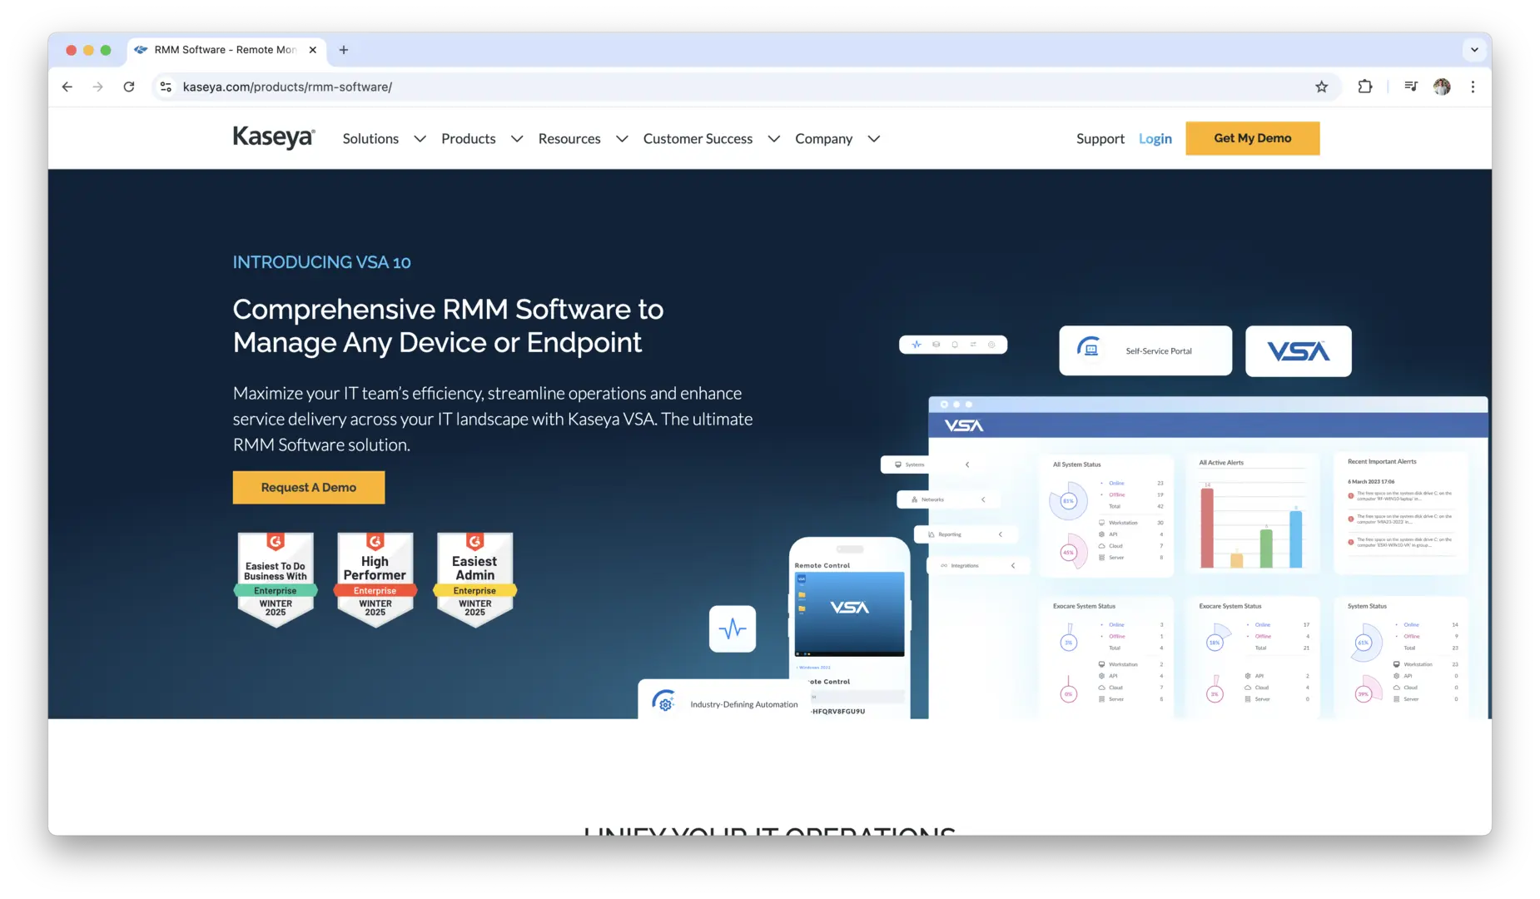Open the Products menu
1540x899 pixels.
469,139
